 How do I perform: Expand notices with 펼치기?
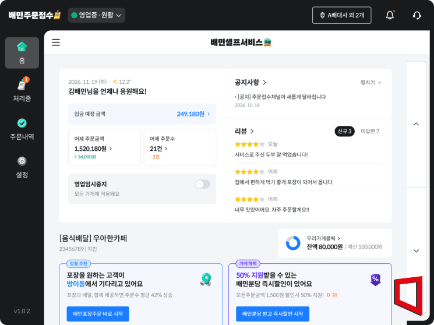(371, 83)
